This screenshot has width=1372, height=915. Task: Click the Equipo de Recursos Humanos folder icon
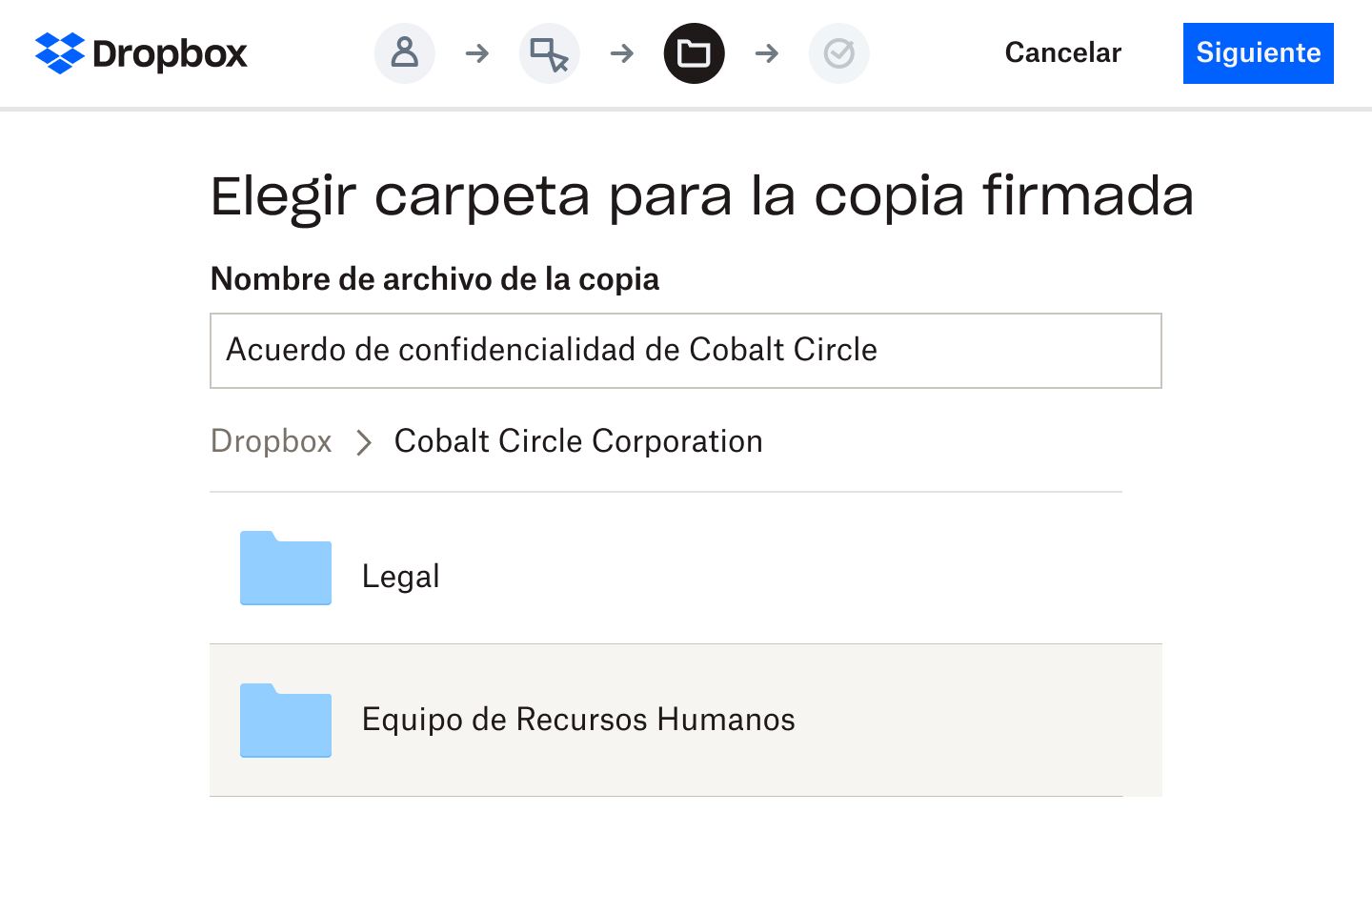pos(286,721)
